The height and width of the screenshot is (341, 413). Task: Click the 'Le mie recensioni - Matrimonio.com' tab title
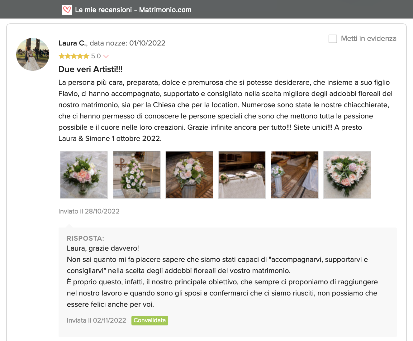pyautogui.click(x=133, y=10)
